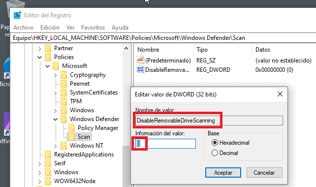Open the Ver menu
Viewport: 316px width, 187px height.
[x=70, y=28]
